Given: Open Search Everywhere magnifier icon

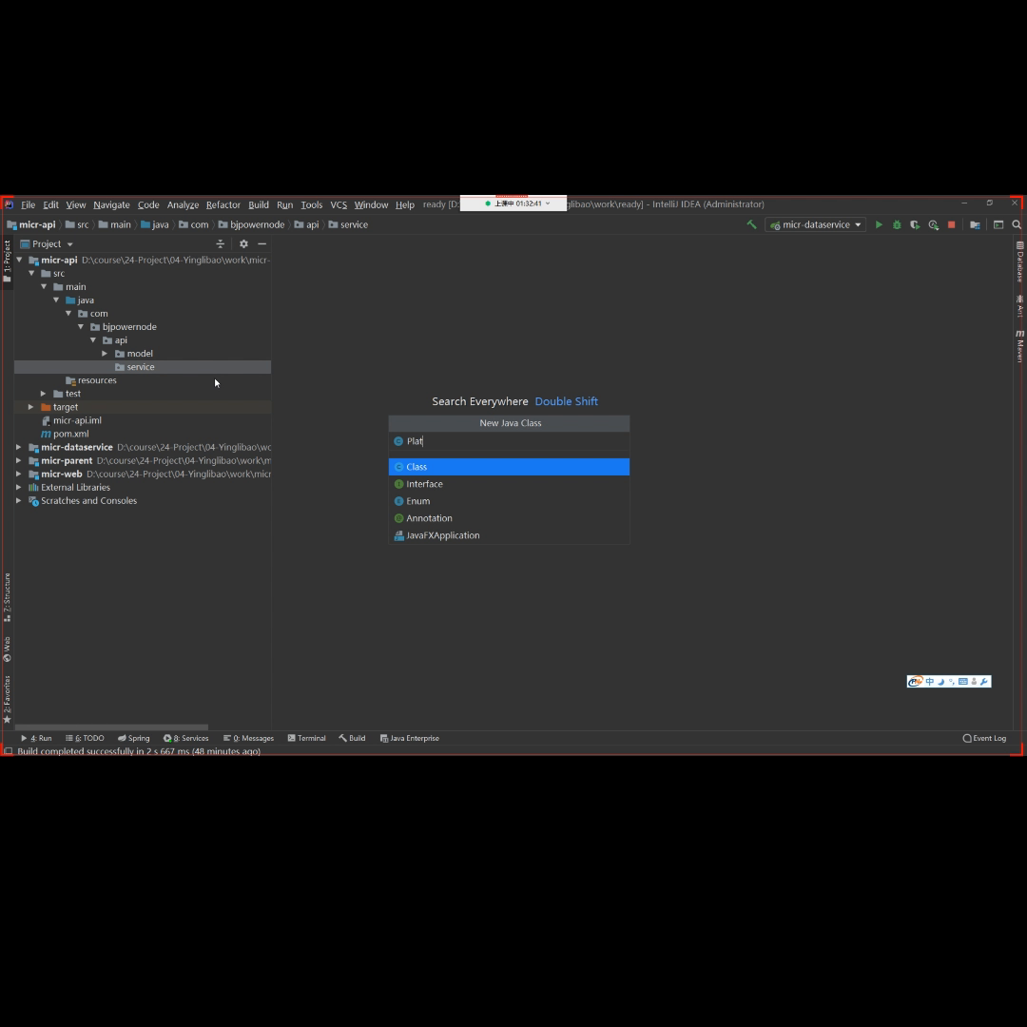Looking at the screenshot, I should click(1017, 224).
